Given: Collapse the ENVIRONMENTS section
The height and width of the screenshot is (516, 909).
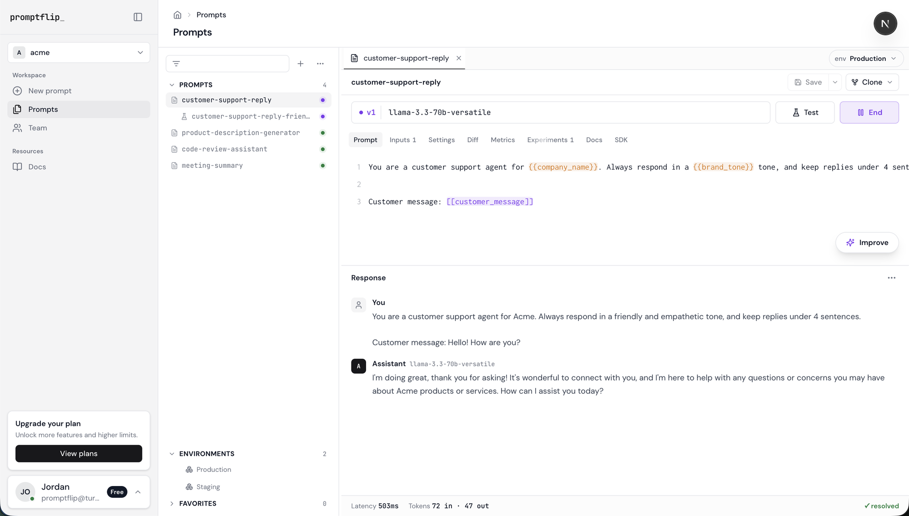Looking at the screenshot, I should tap(172, 454).
